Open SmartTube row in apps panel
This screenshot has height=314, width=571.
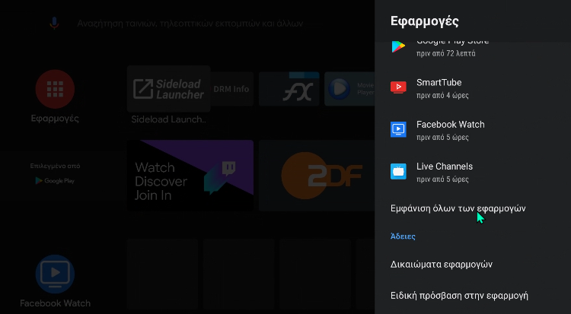pos(473,87)
